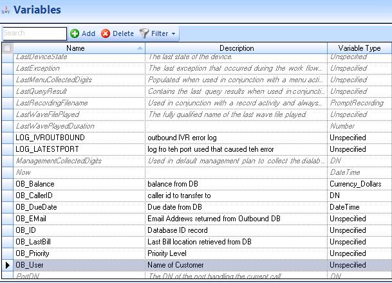Click the 'Database ID record' description

(x=178, y=230)
